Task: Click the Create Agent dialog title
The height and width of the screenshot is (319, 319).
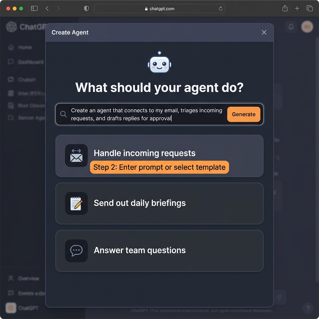Action: pos(70,32)
